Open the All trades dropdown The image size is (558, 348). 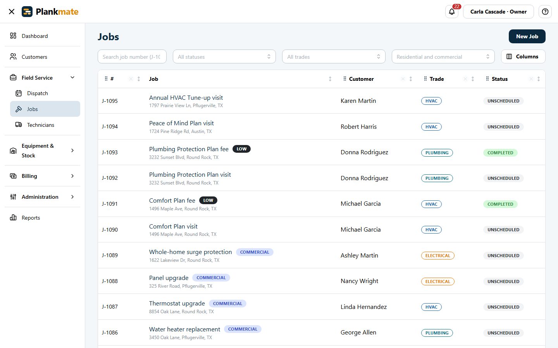pos(334,56)
